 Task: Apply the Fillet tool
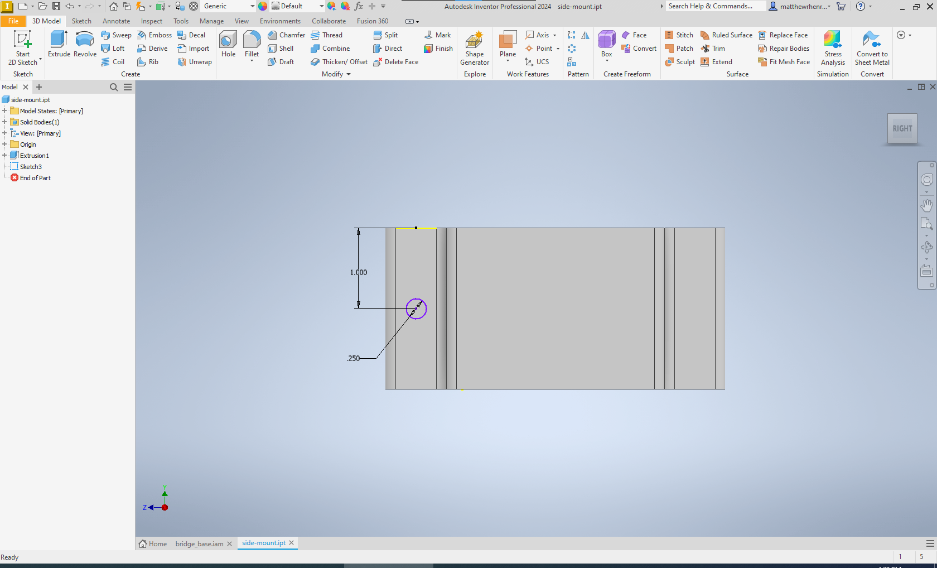252,44
